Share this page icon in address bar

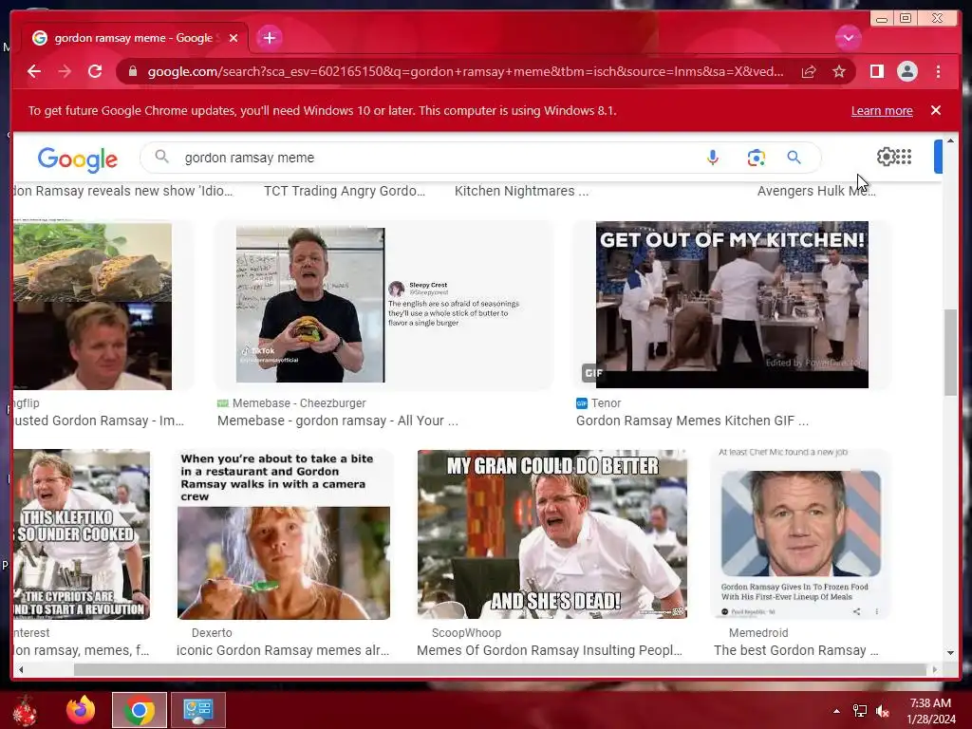click(809, 72)
